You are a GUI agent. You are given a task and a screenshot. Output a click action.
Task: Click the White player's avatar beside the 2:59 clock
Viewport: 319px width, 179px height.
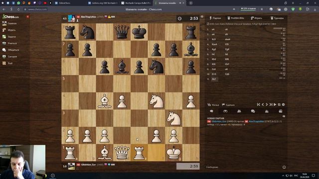point(71,166)
